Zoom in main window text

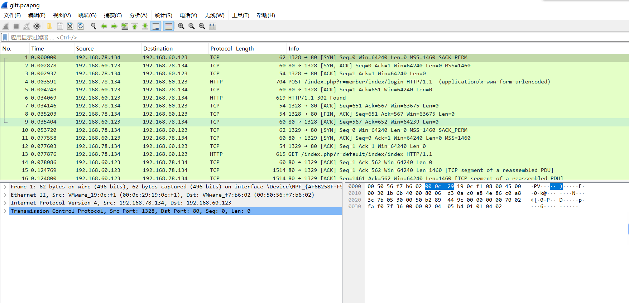click(181, 26)
